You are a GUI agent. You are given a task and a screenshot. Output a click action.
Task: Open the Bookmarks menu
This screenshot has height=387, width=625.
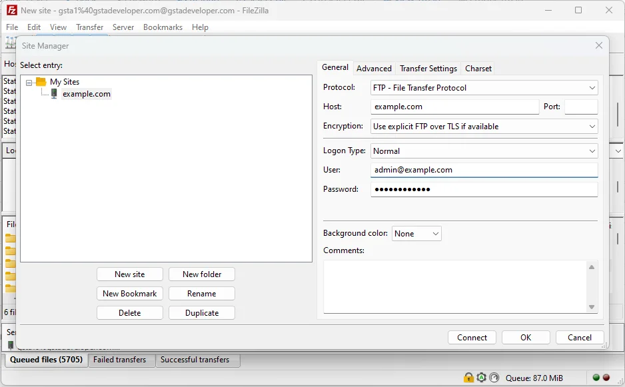click(x=163, y=27)
